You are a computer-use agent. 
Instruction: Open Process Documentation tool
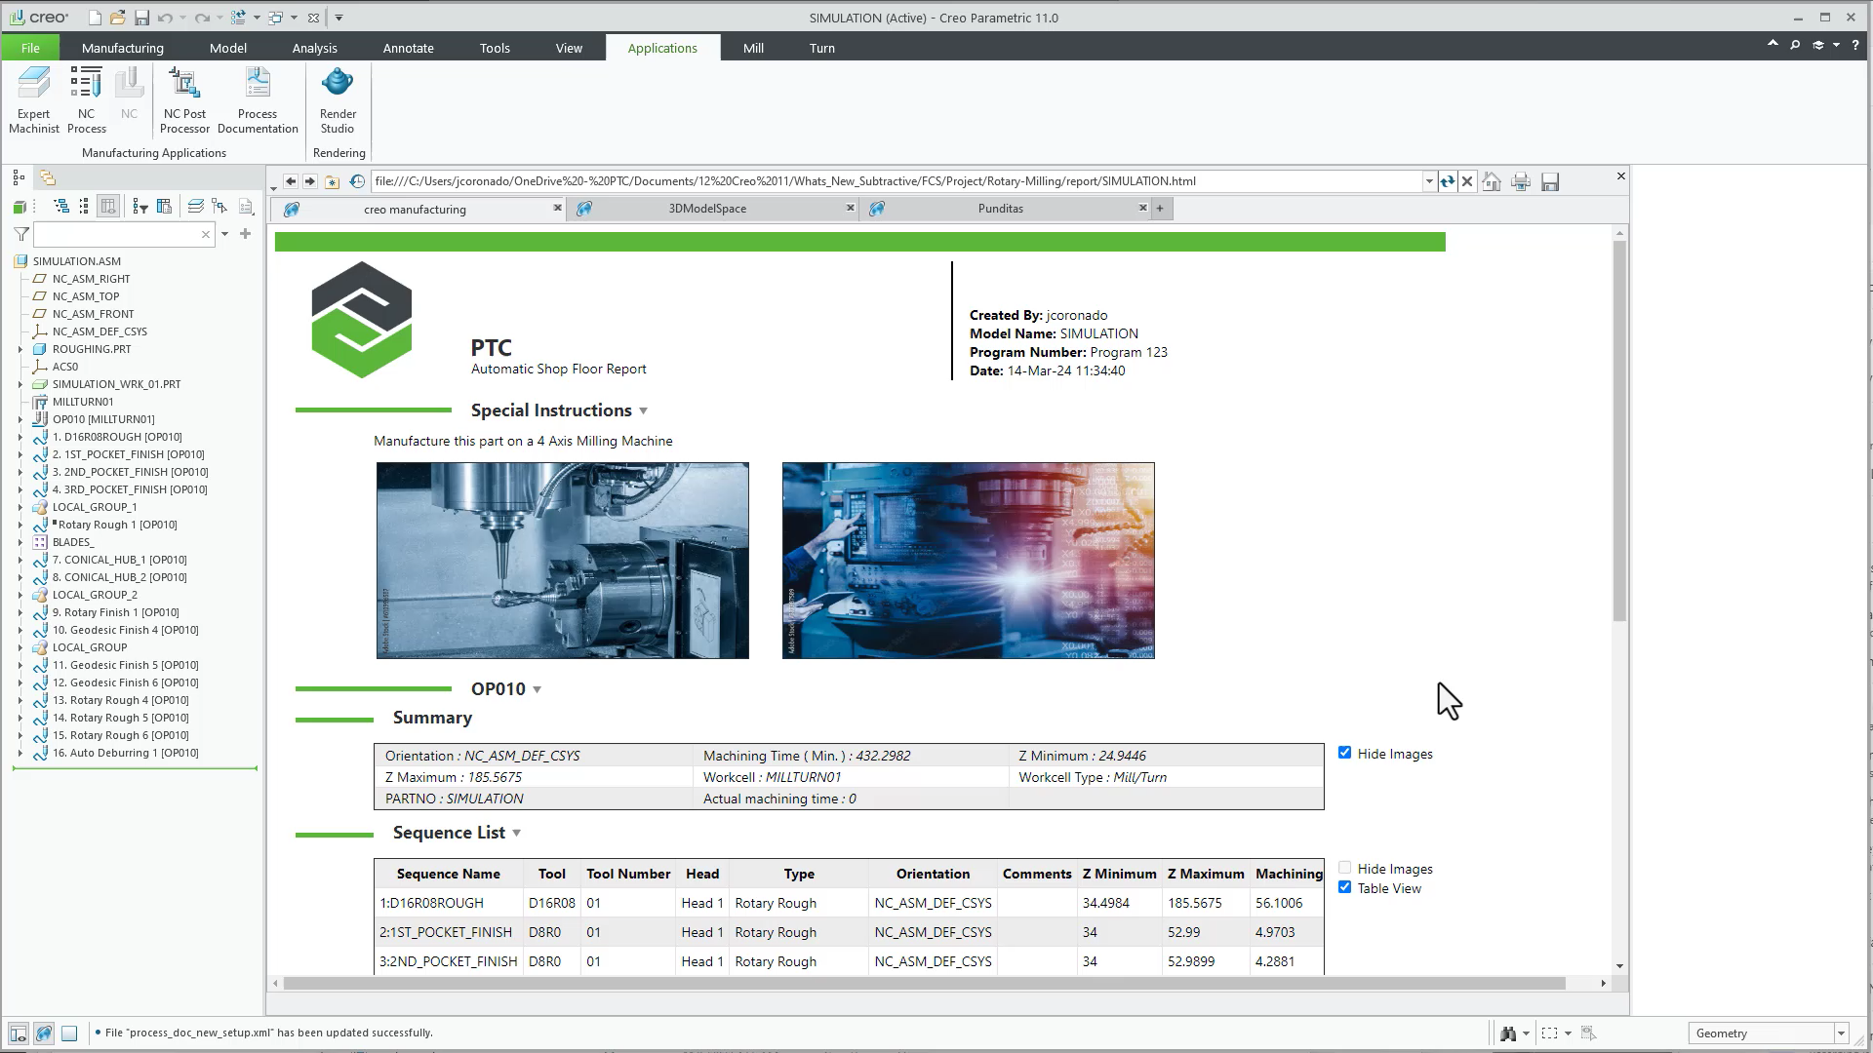258,100
